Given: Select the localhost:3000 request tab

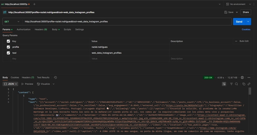Looking at the screenshot, I should click(x=15, y=4).
